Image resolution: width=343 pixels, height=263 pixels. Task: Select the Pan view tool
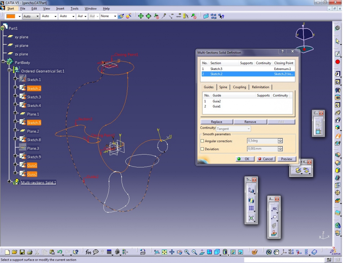coord(172,252)
